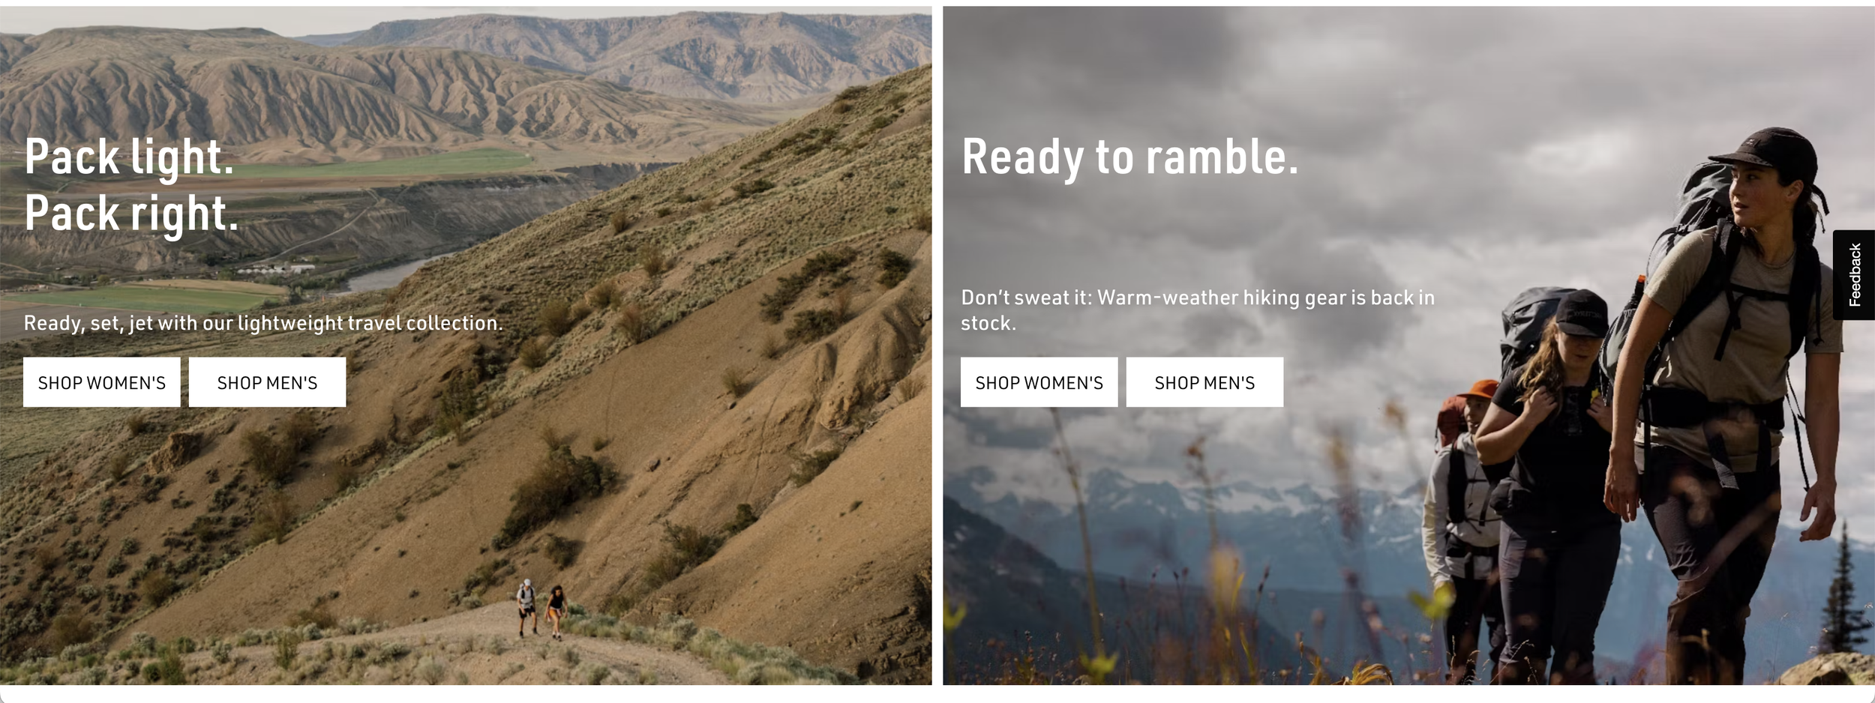
Task: Click the warm-weather hiking gear description text
Action: coord(1198,310)
